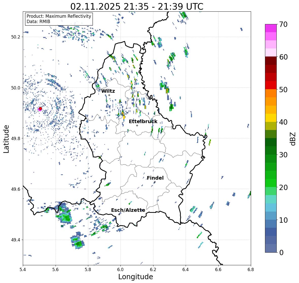Click the 6.0 longitude tick label
This screenshot has height=283, width=299.
coord(120,270)
